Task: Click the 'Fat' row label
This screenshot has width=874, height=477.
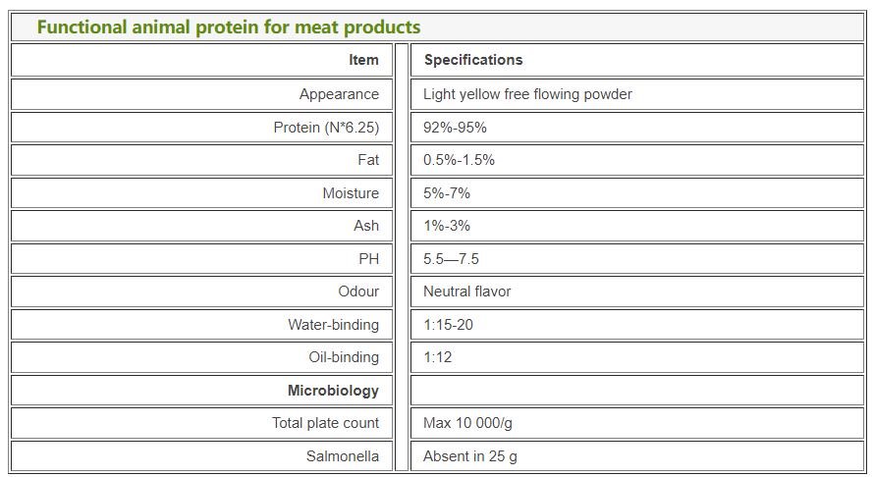Action: coord(368,160)
